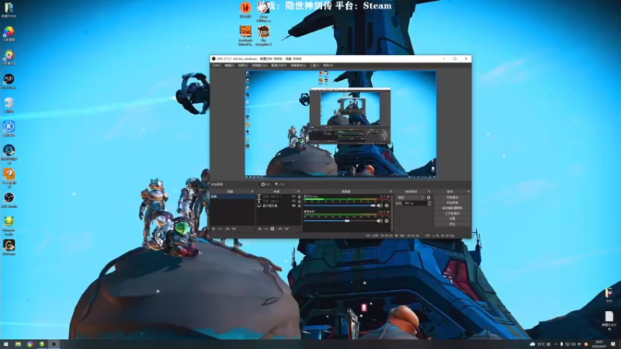Add a new source in Sources panel
The image size is (621, 349).
[259, 229]
